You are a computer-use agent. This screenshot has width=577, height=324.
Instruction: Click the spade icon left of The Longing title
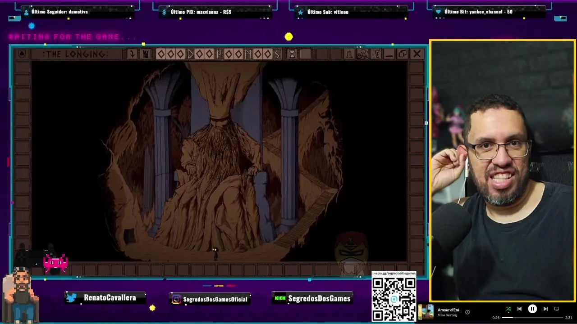click(x=22, y=54)
